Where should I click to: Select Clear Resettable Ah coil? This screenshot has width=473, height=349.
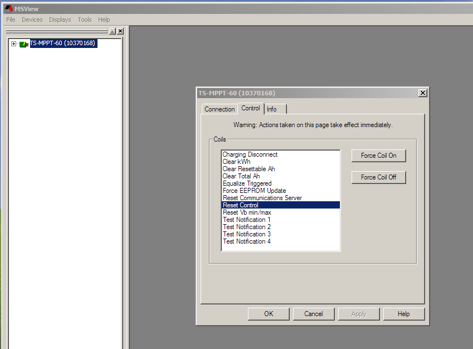tap(281, 169)
